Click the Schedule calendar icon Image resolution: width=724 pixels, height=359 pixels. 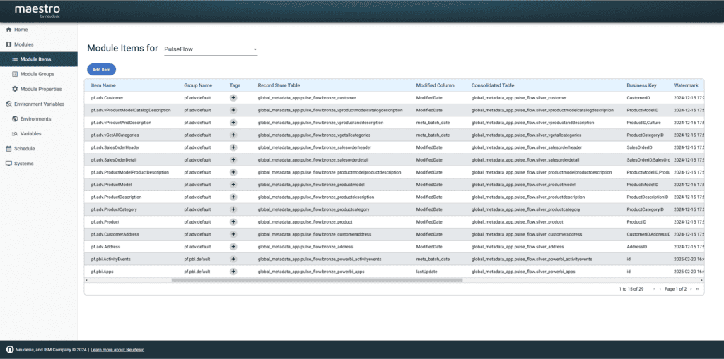[8, 148]
